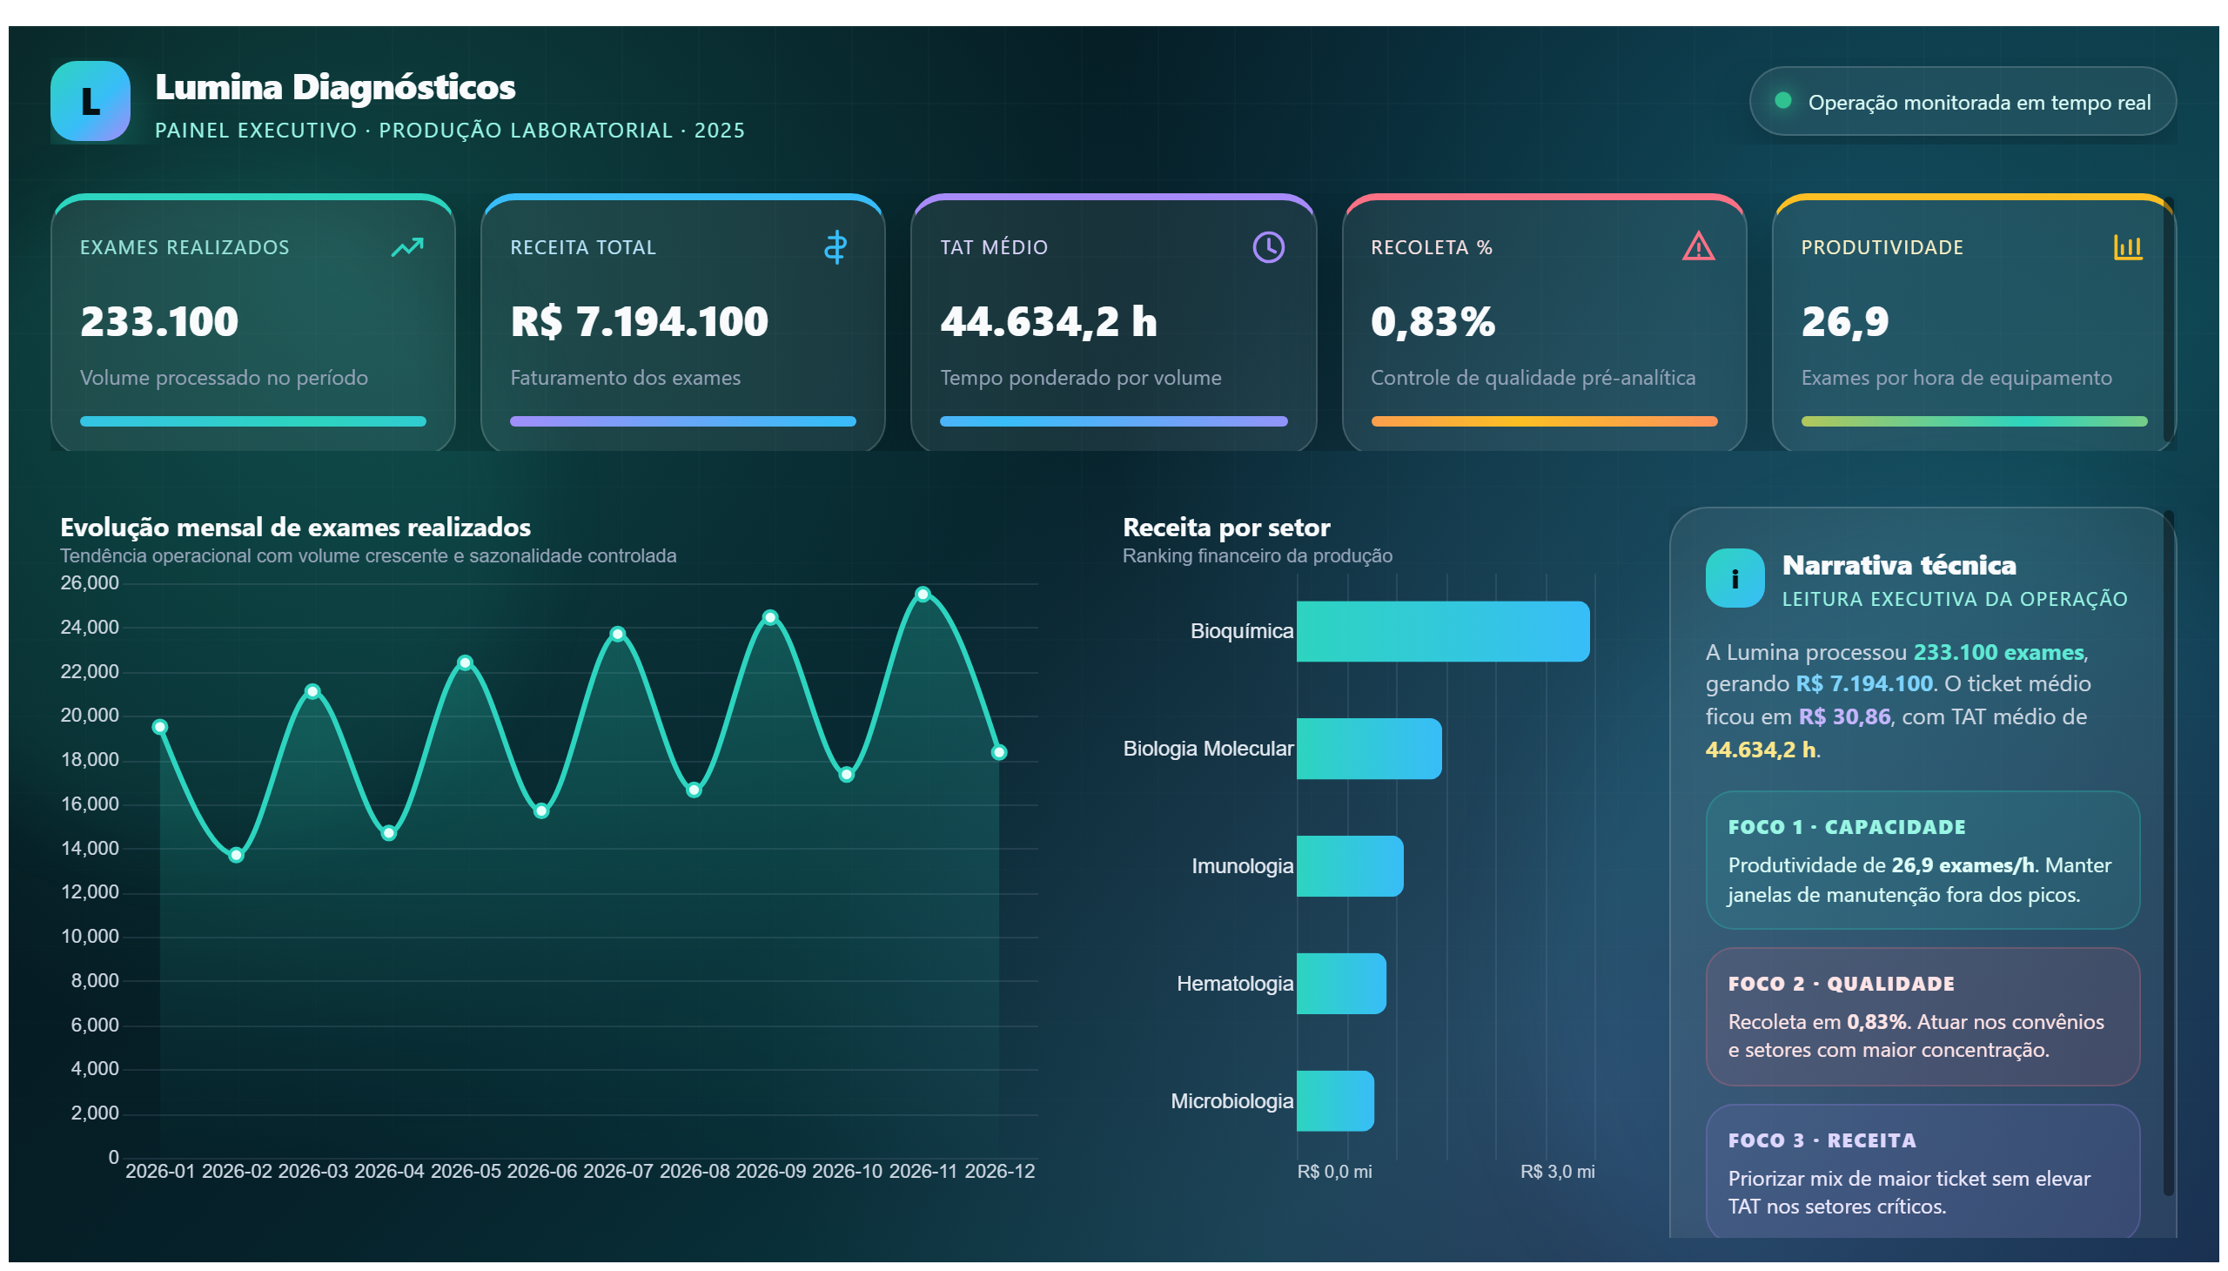2228x1271 pixels.
Task: Click the clock icon in TAT Médio card
Action: (x=1267, y=247)
